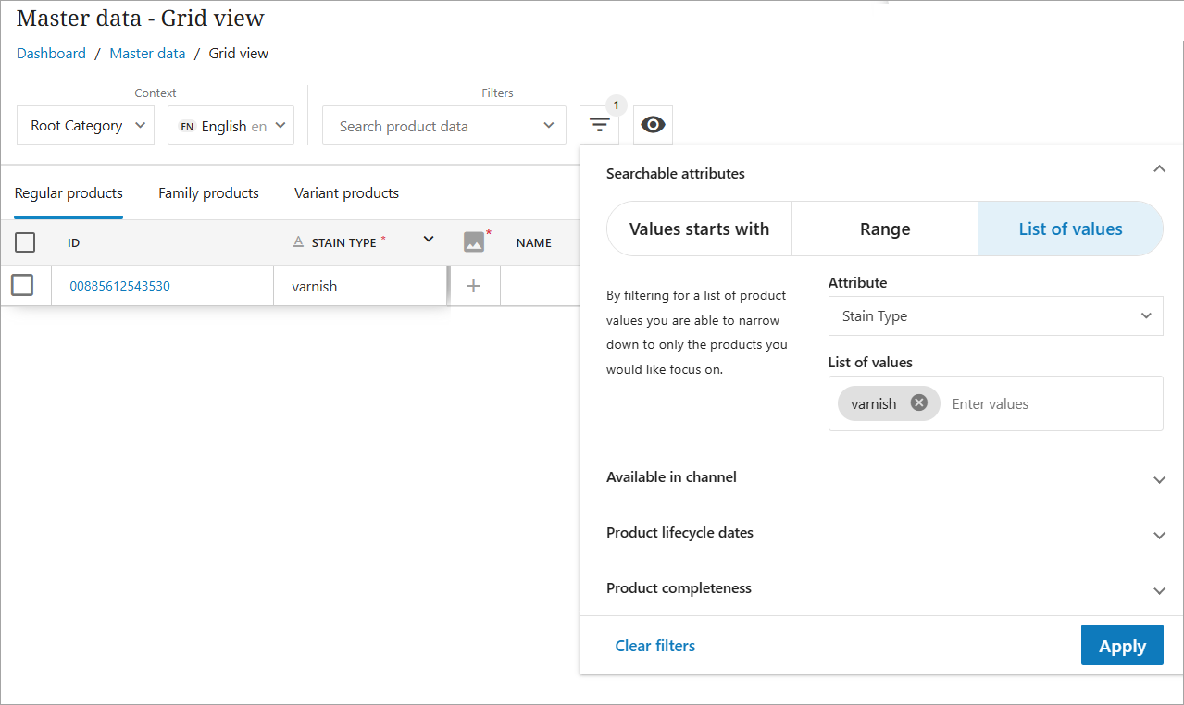Viewport: 1184px width, 705px height.
Task: Expand Available in channel section
Action: click(x=1159, y=479)
